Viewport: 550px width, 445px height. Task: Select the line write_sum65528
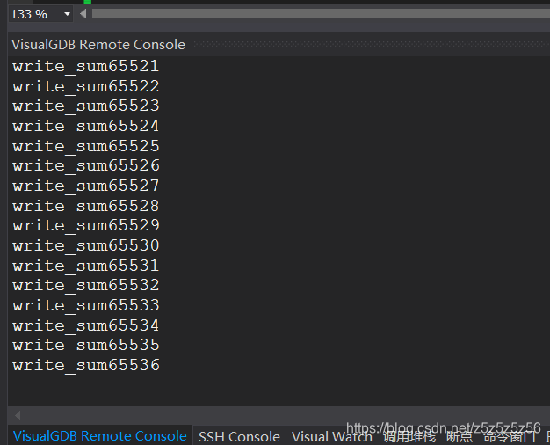86,206
